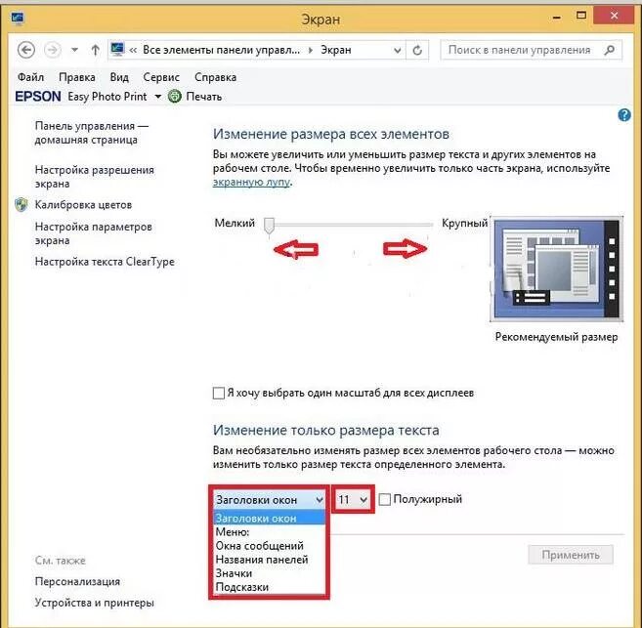Image resolution: width=642 pixels, height=628 pixels.
Task: Open Настройка текста ClearType link
Action: [x=105, y=262]
